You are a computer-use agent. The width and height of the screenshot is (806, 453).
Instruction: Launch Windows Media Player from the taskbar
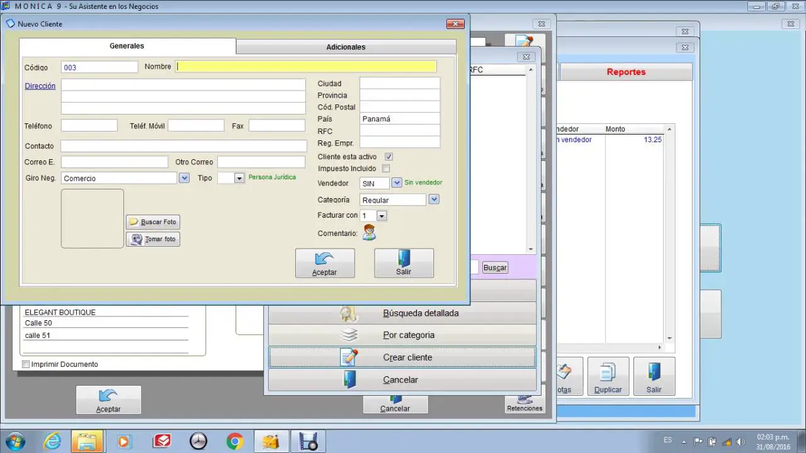pos(123,441)
